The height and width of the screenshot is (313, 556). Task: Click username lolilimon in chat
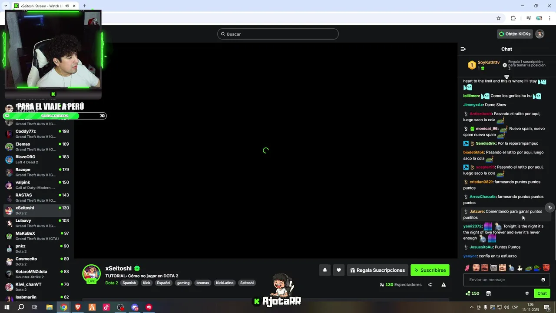(471, 96)
